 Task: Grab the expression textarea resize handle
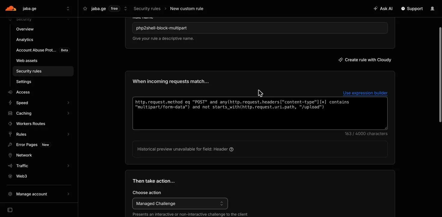(385, 128)
